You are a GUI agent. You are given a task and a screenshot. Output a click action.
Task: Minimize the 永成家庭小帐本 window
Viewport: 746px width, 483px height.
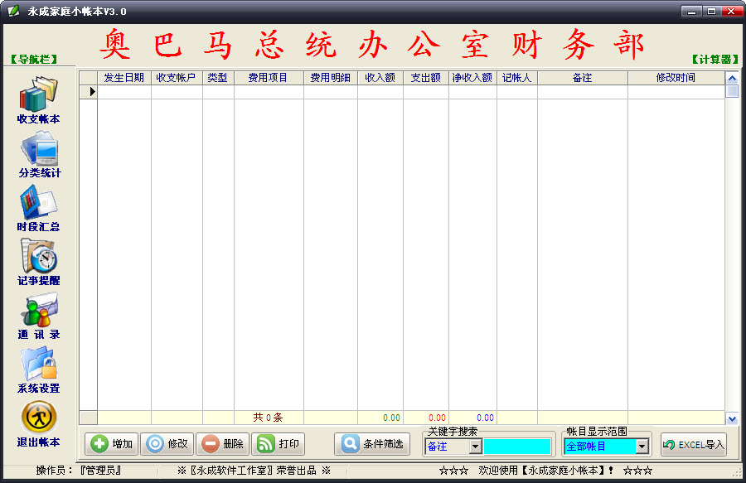point(691,11)
